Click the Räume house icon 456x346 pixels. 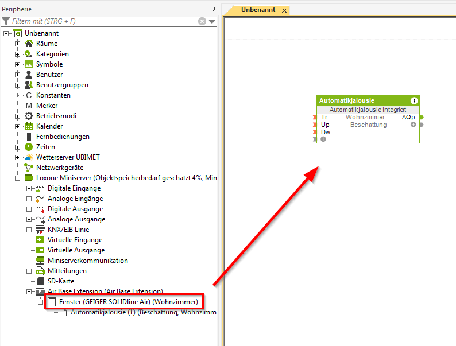[29, 44]
